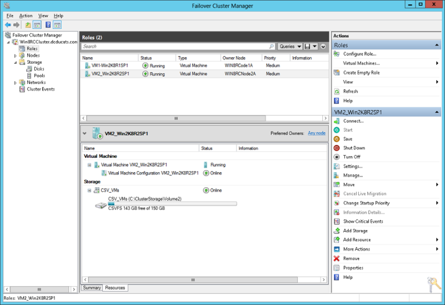Open the View menu in menu bar
445x305 pixels.
pos(43,16)
